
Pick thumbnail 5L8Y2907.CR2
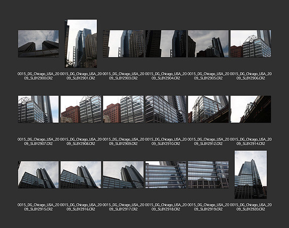tap(39, 109)
